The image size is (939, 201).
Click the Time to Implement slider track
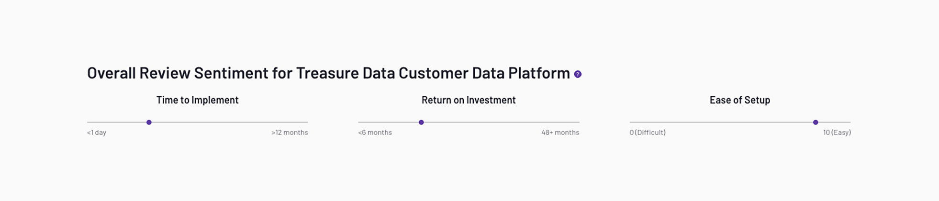pyautogui.click(x=230, y=123)
